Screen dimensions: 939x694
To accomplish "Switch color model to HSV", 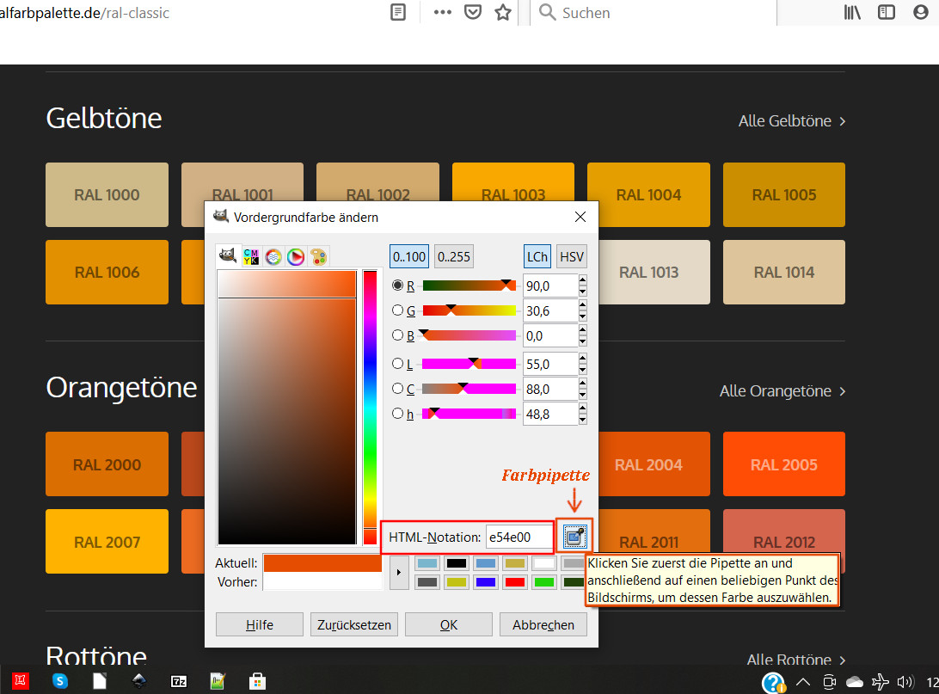I will click(x=571, y=257).
